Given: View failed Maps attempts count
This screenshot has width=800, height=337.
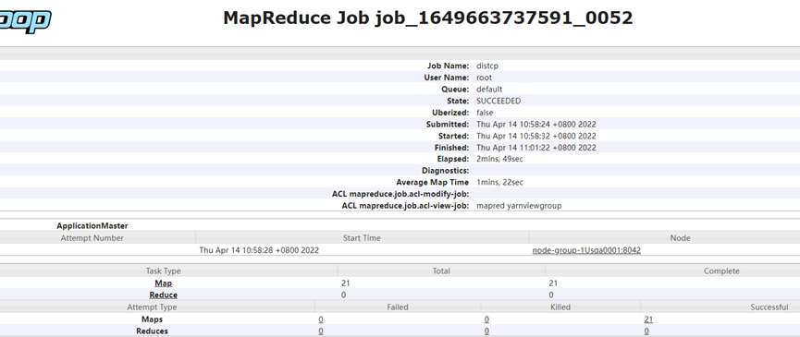Looking at the screenshot, I should pos(321,319).
